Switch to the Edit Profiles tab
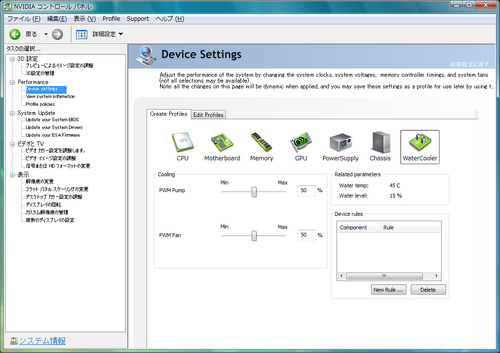 point(208,114)
